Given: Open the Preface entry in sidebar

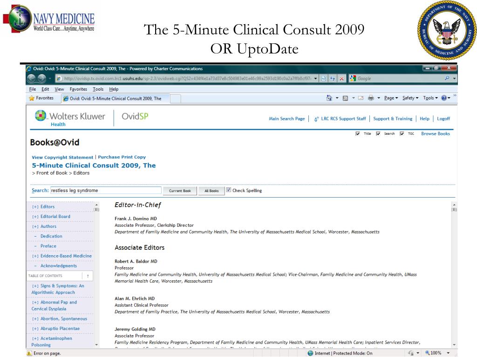Looking at the screenshot, I should [x=48, y=246].
